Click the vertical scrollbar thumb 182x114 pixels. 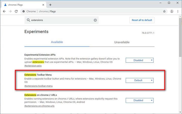pyautogui.click(x=180, y=37)
